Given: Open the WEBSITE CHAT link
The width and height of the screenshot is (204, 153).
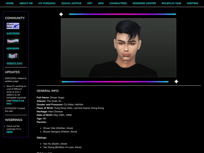Looking at the screenshot, I should tap(14, 63).
